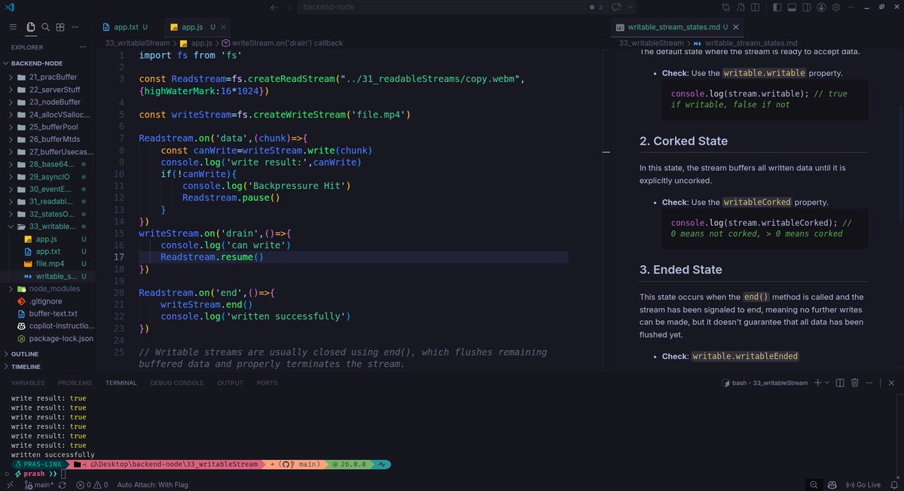Click 33_writableStream breadcrumb above app.js code
The height and width of the screenshot is (491, 904).
coord(137,43)
